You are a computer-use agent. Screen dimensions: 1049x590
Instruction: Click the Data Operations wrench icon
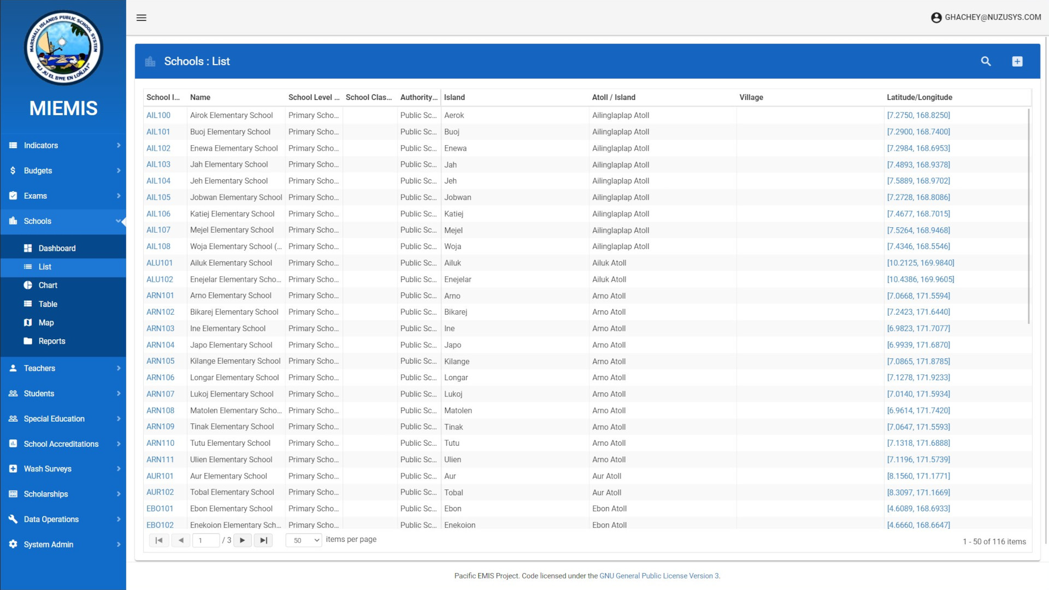pyautogui.click(x=13, y=519)
